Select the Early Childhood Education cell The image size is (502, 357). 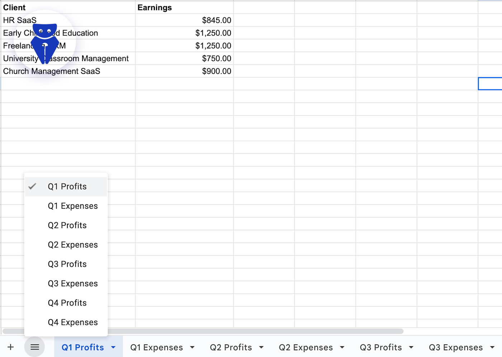68,33
